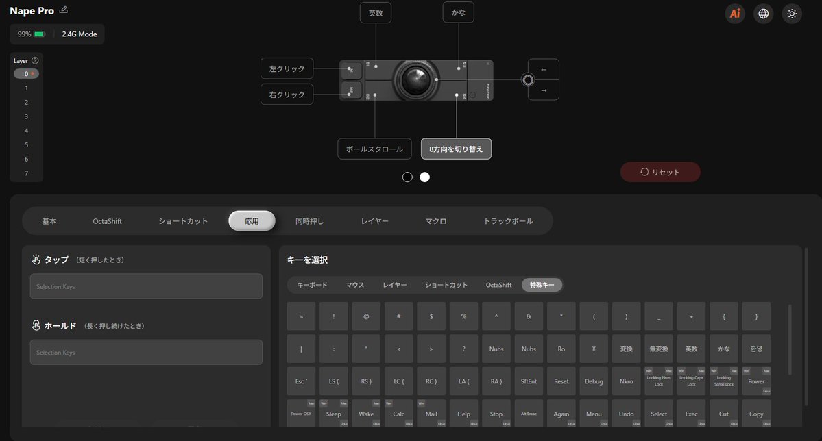Choose レイヤー key category in key picker
The image size is (822, 441).
coord(394,285)
